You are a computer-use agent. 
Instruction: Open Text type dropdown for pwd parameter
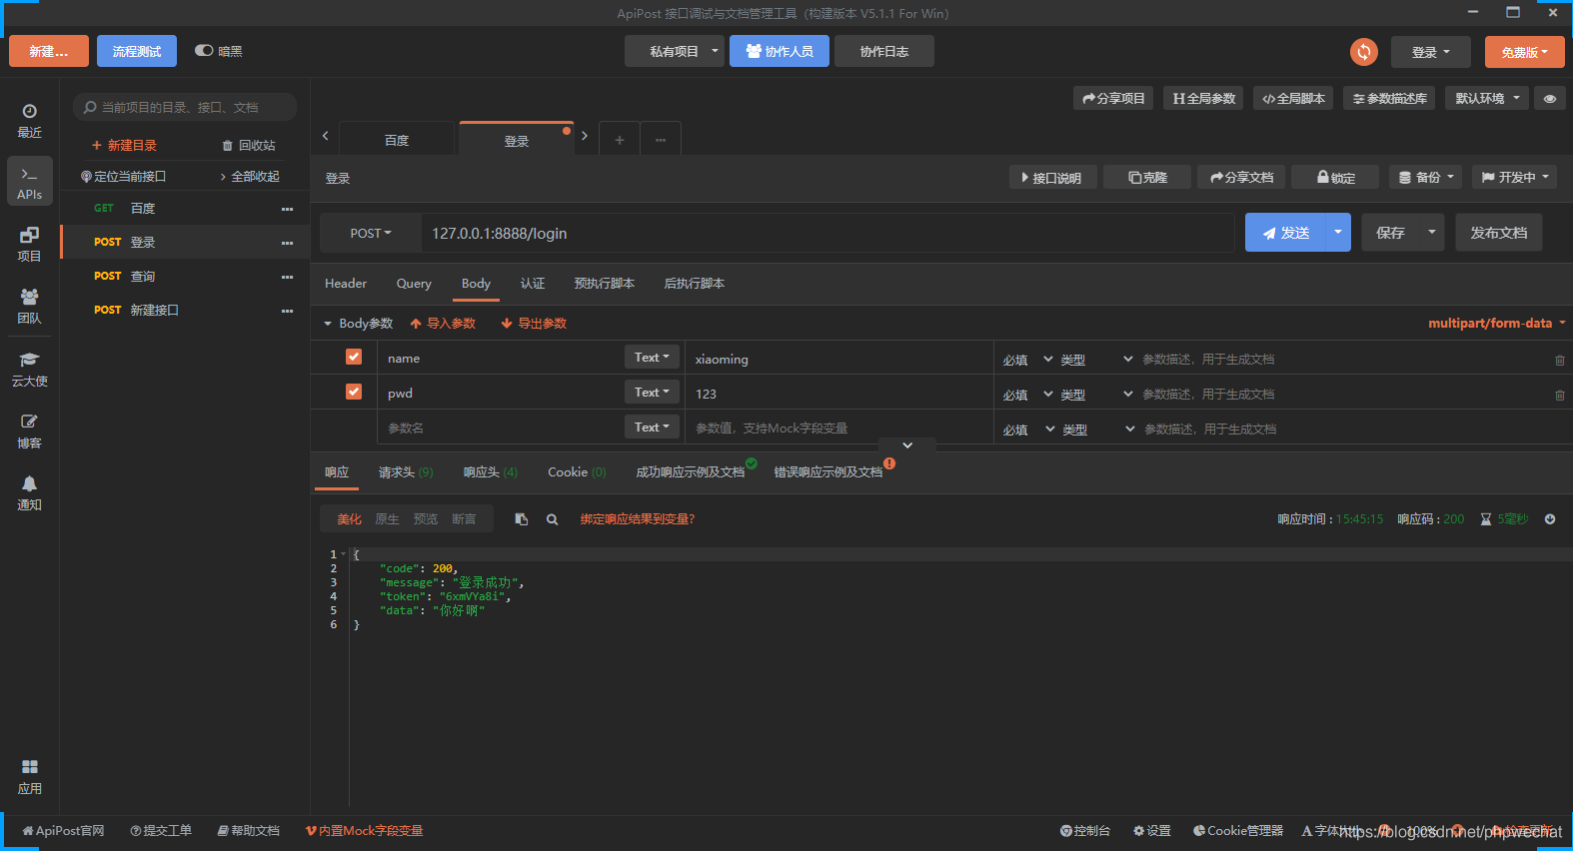tap(652, 392)
